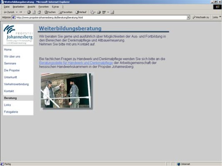Open the Bearbeiten menu
The image size is (222, 166).
[18, 7]
